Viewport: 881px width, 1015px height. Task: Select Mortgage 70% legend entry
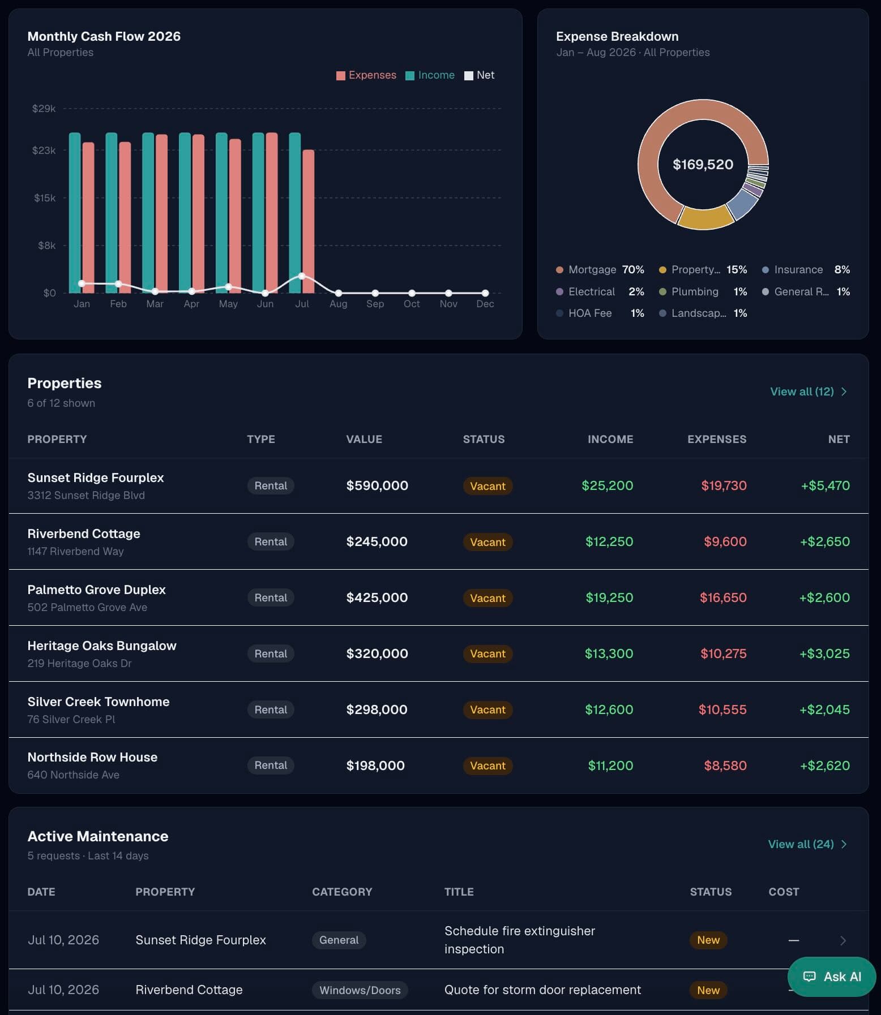click(x=600, y=269)
